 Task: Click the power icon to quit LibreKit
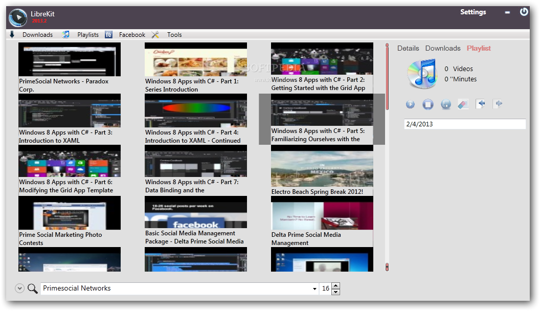point(524,12)
